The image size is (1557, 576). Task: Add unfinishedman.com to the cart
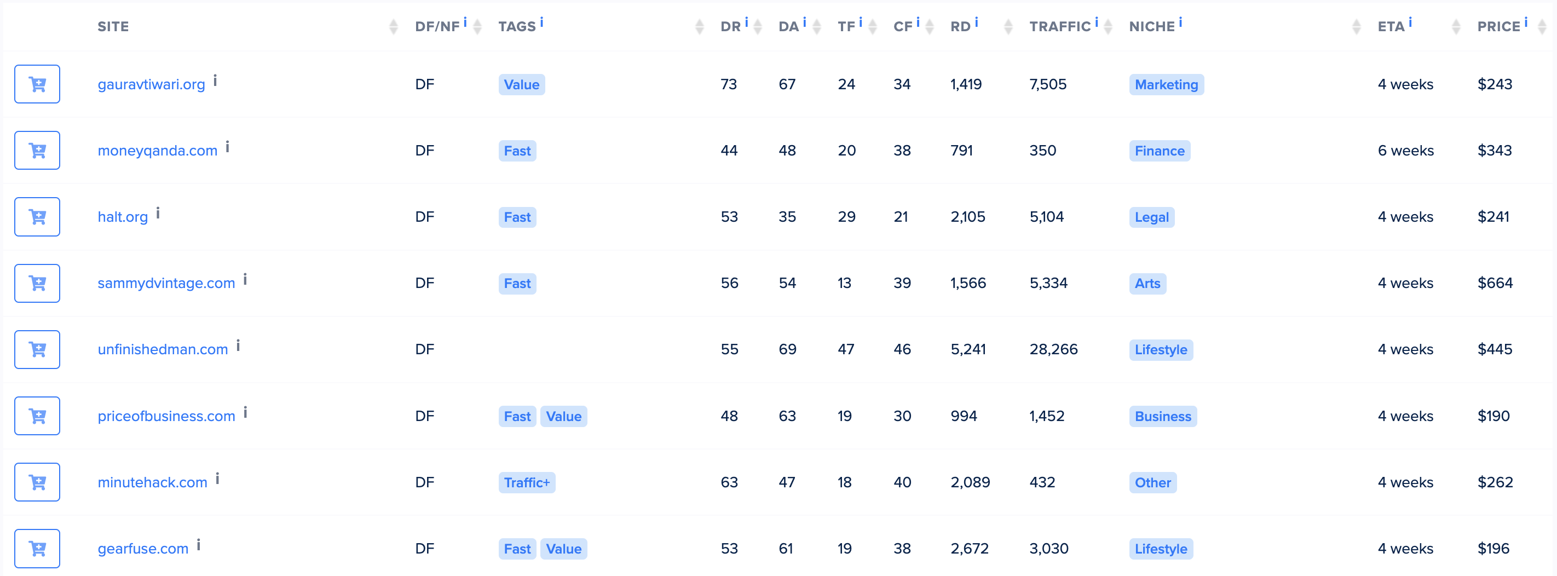pyautogui.click(x=37, y=349)
